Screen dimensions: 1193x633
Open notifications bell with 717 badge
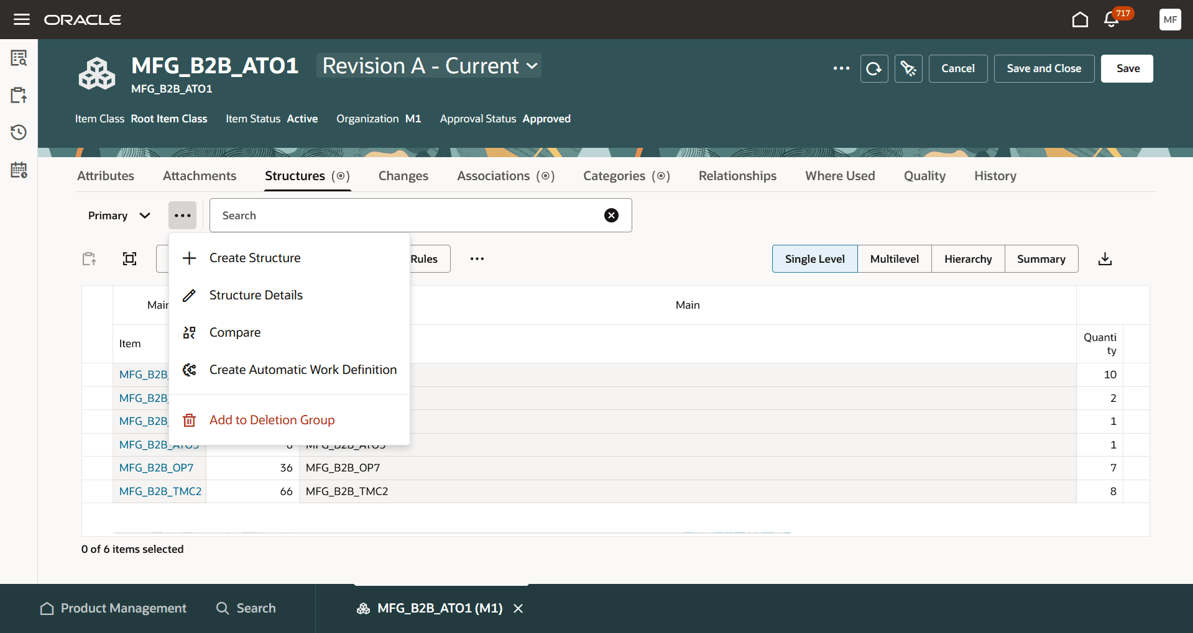pyautogui.click(x=1112, y=19)
